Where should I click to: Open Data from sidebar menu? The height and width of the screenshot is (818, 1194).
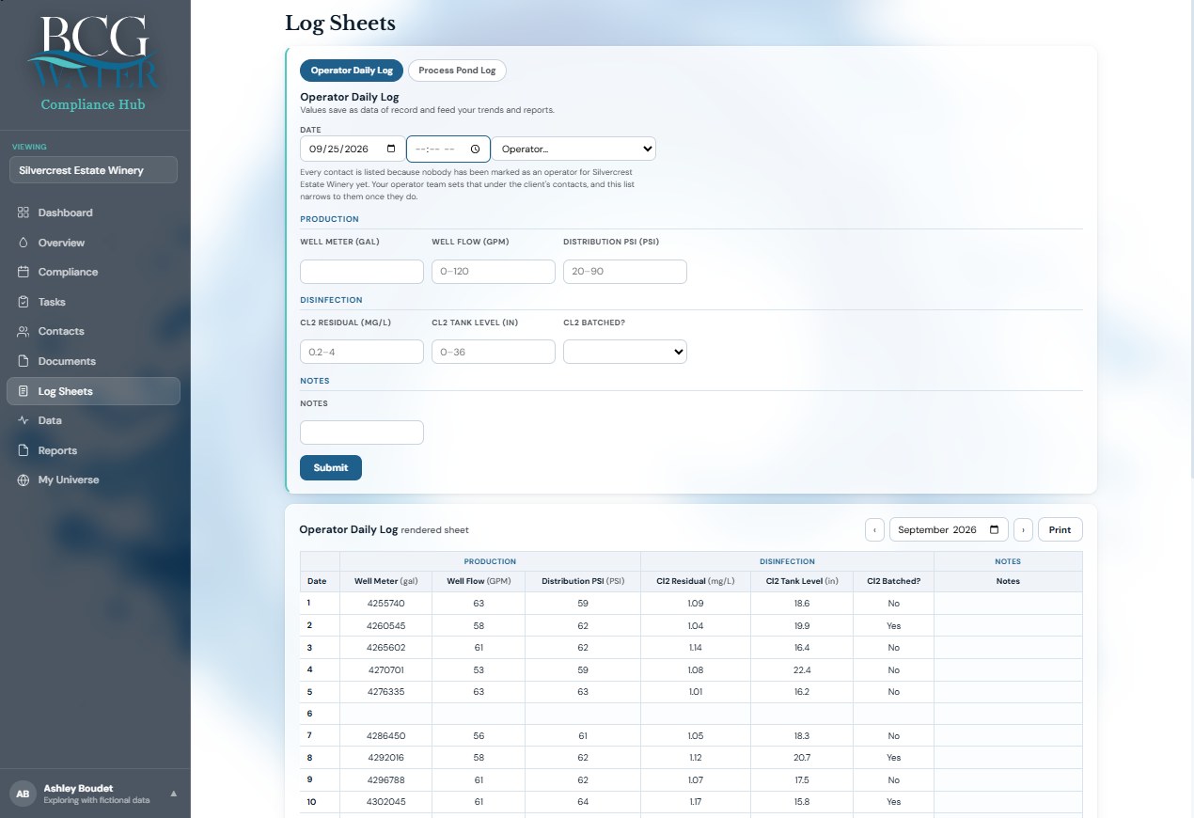[x=93, y=420]
